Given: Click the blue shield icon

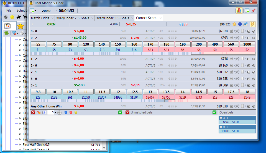Looking at the screenshot, I should 66,112.
